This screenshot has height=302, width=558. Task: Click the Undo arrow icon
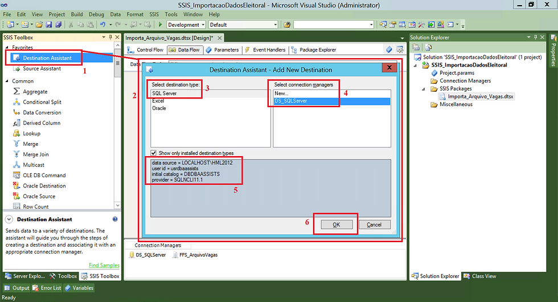point(103,25)
